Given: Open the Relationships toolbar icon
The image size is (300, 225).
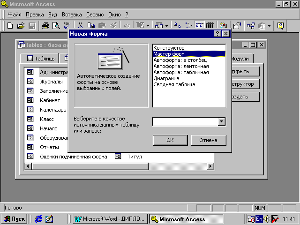Looking at the screenshot, I should point(251,26).
